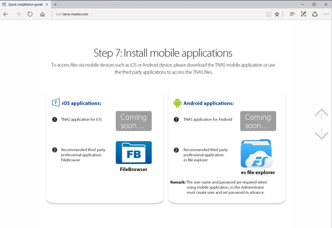The height and width of the screenshot is (228, 332).
Task: Make a web note
Action: (303, 14)
